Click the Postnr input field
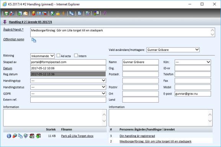 coord(141,87)
